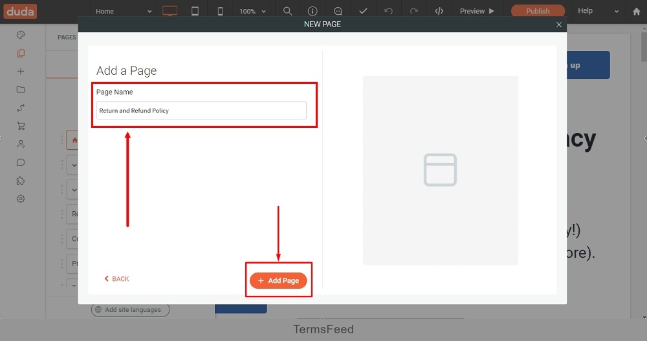This screenshot has height=341, width=647.
Task: Open the Pages sidebar icon
Action: [21, 53]
